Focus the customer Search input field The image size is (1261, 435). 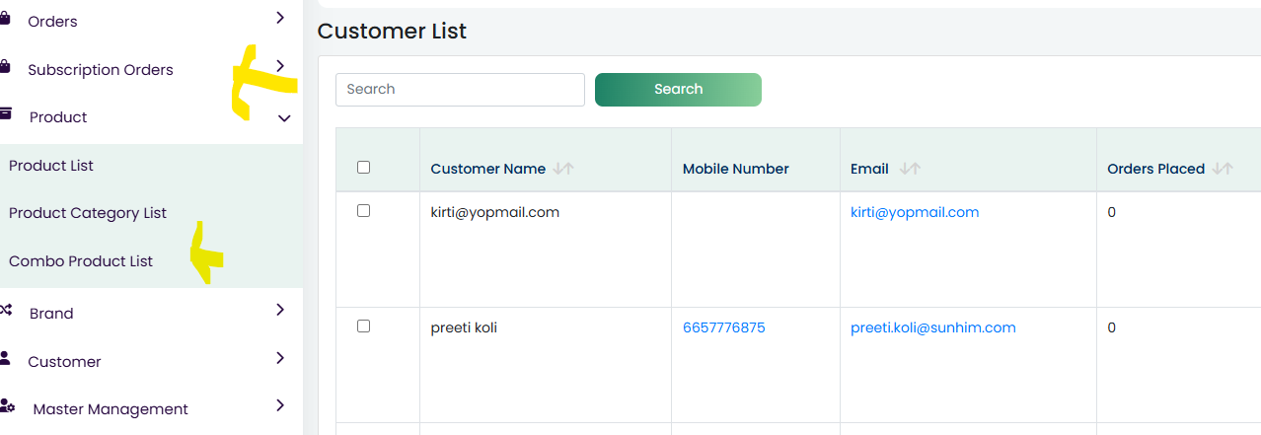[x=460, y=89]
